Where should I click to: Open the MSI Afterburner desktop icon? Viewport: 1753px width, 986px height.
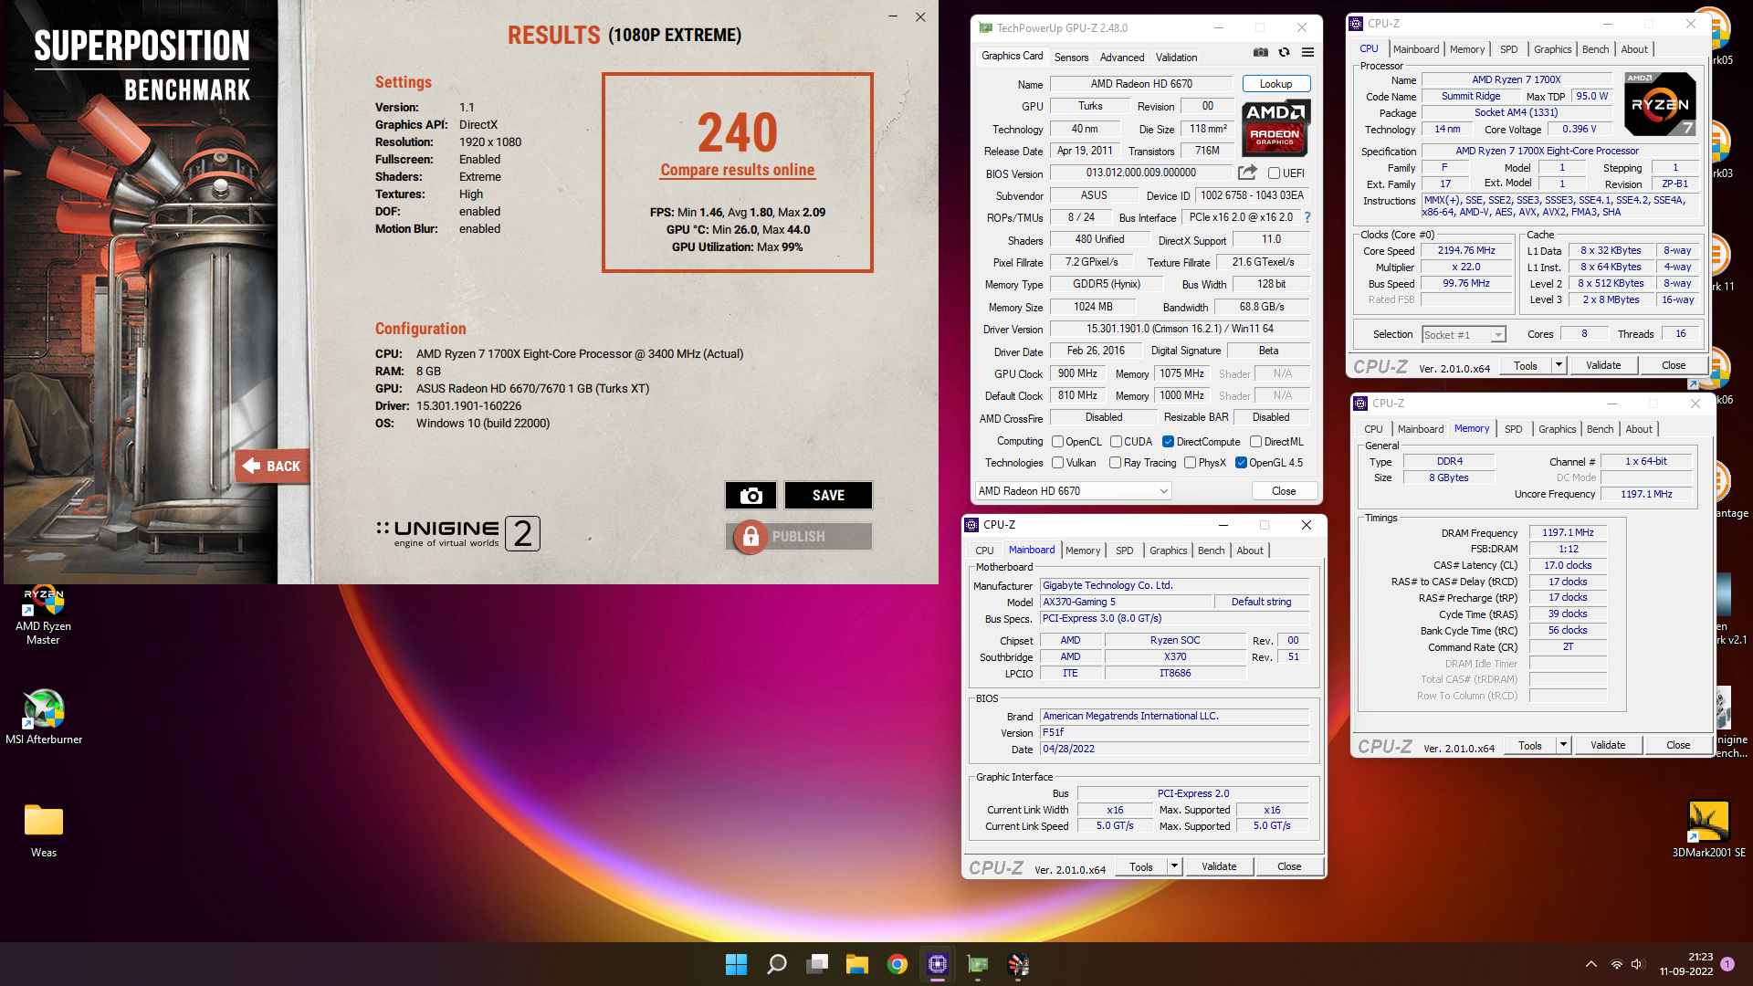point(43,719)
